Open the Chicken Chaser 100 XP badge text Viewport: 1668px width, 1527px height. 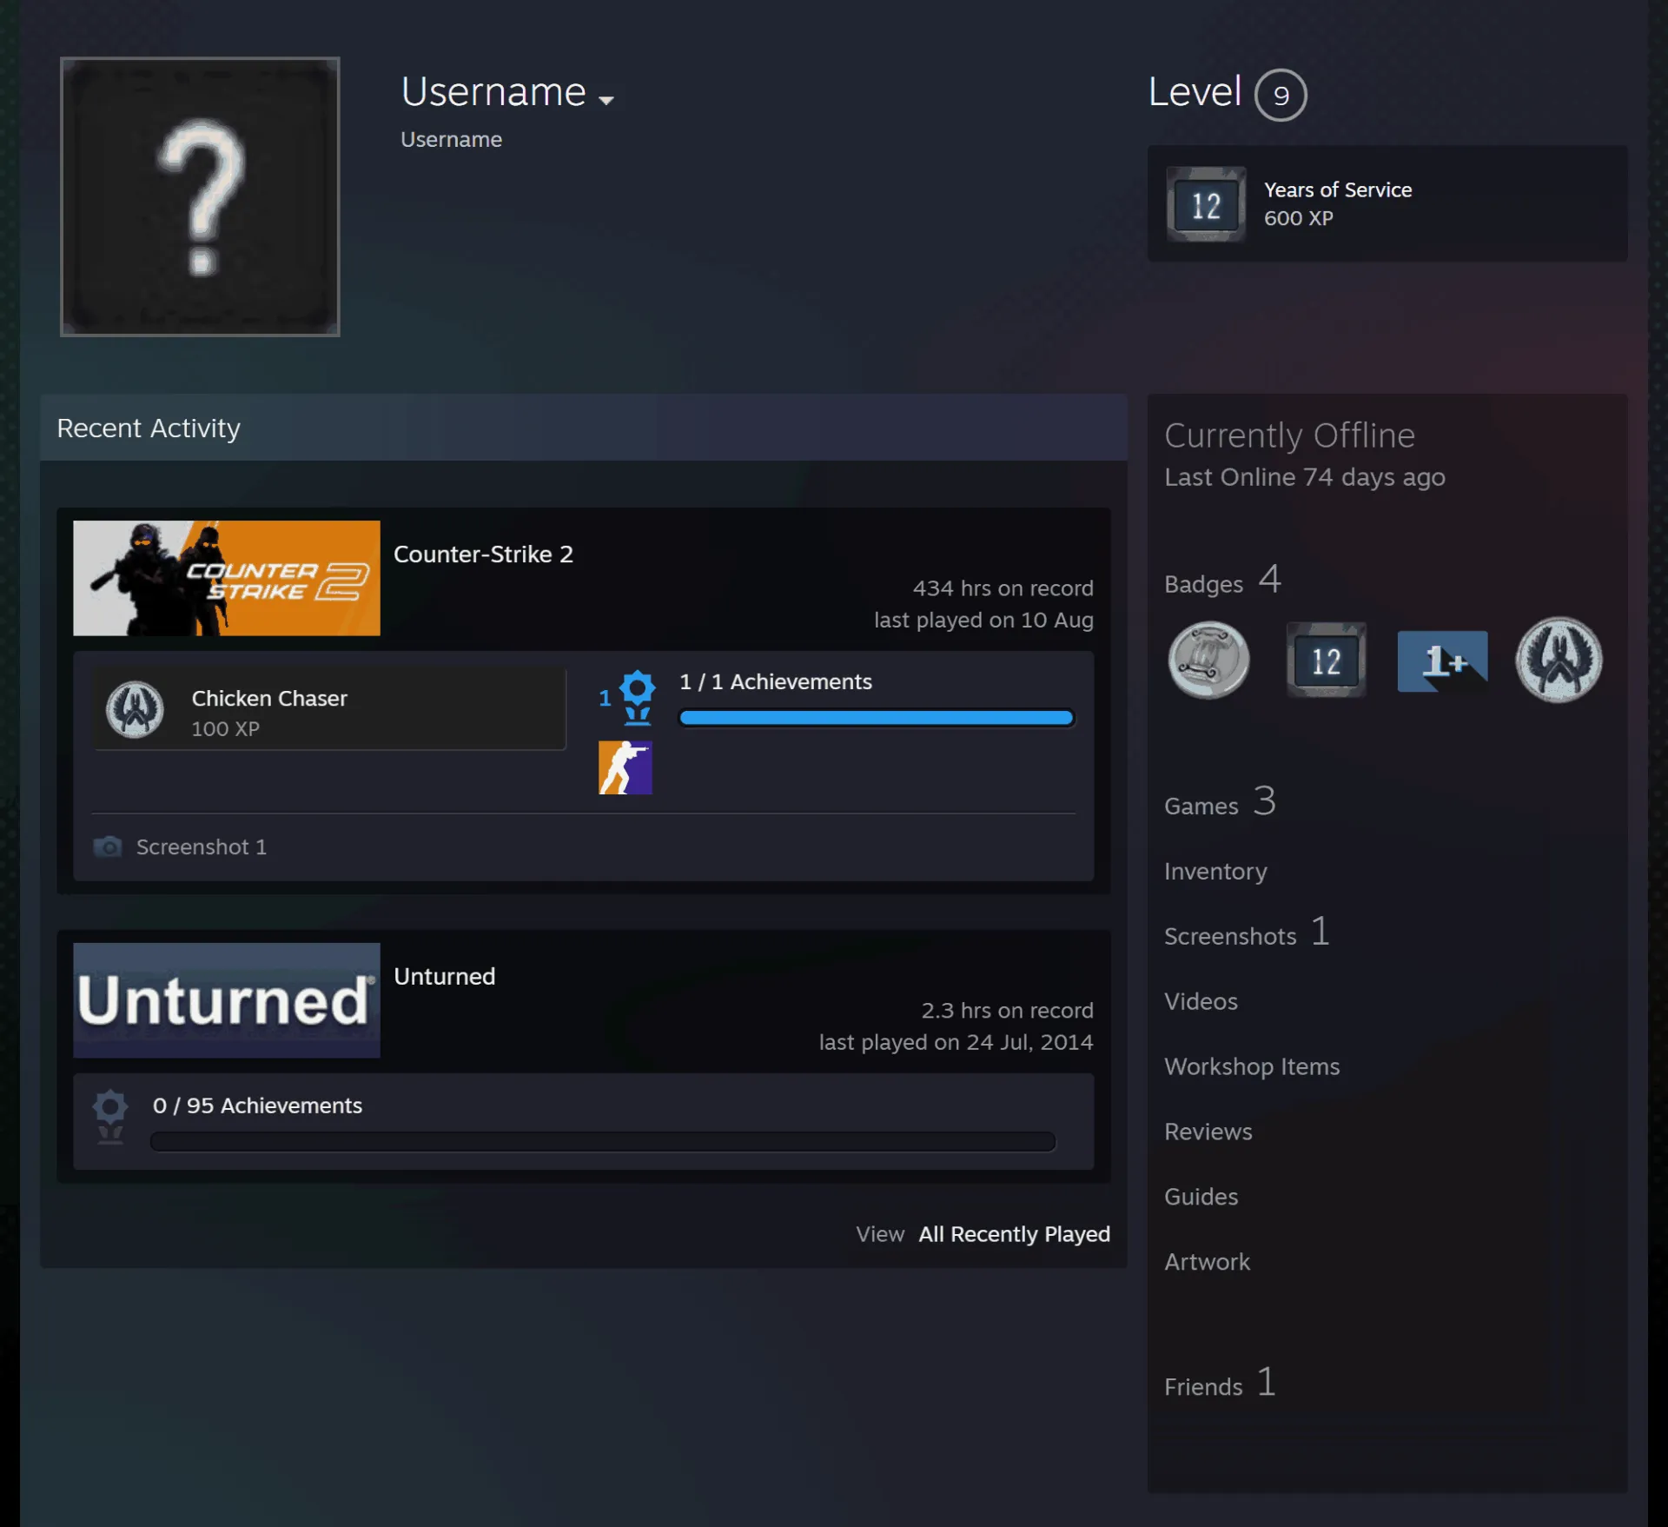(x=269, y=713)
